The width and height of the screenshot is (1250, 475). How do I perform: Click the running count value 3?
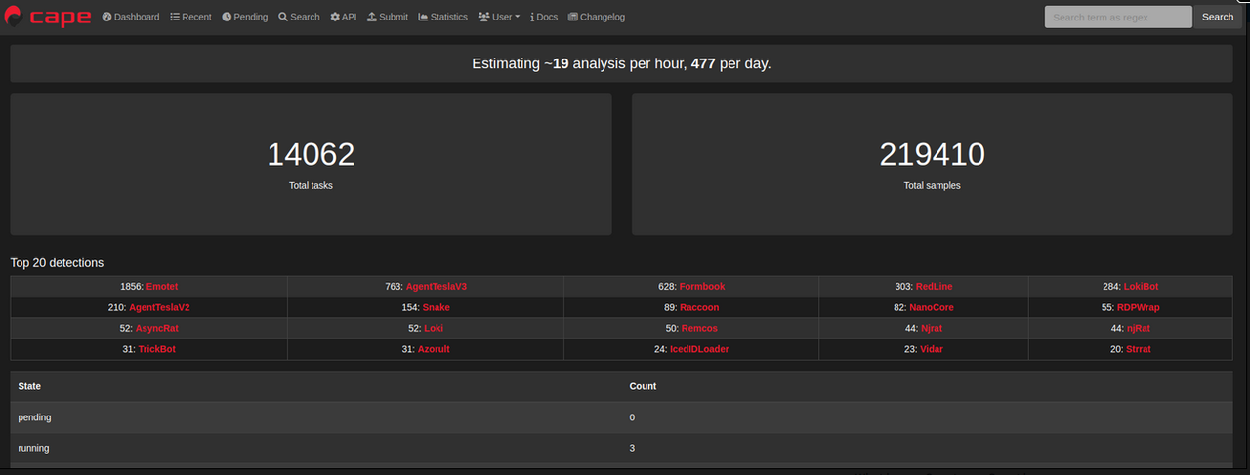coord(633,448)
